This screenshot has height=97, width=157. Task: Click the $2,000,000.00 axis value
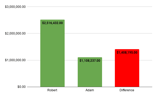15,33
